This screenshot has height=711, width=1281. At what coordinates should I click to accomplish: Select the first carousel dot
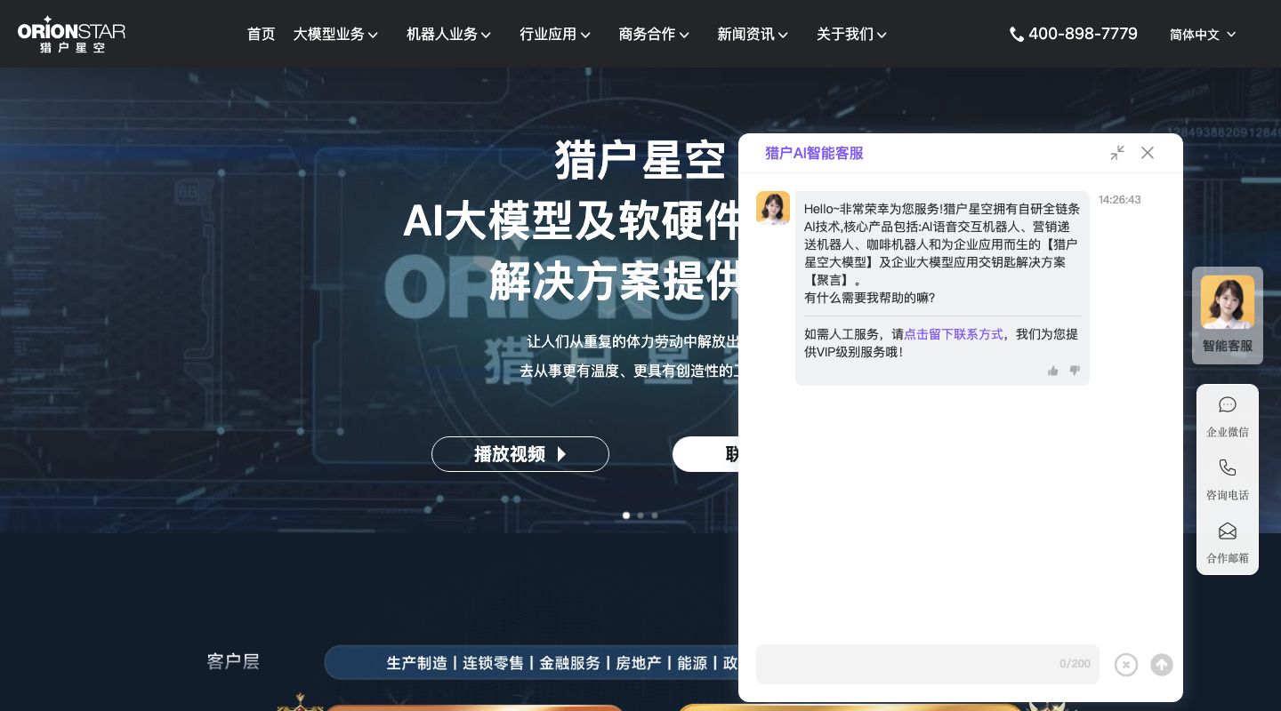pos(626,515)
